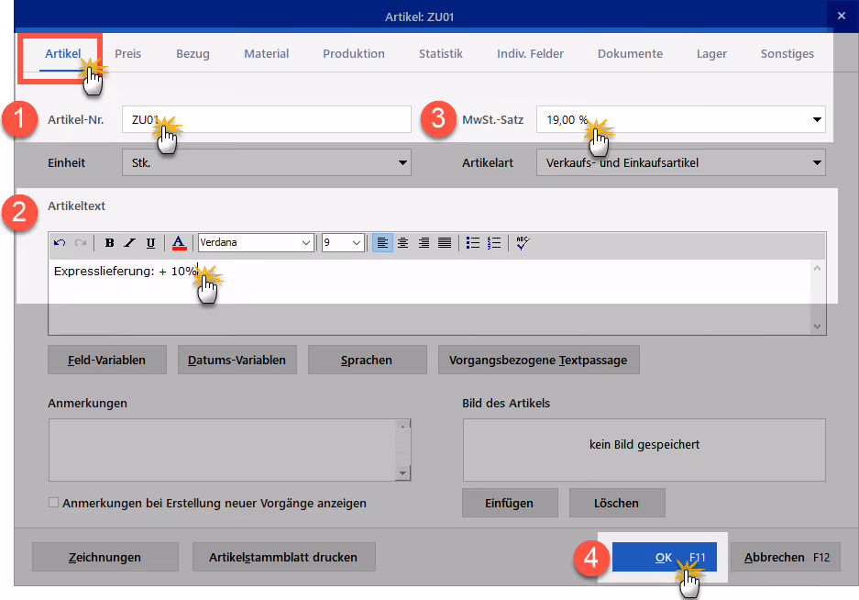
Task: Click into the Artikel-Nr. input field
Action: click(x=267, y=119)
